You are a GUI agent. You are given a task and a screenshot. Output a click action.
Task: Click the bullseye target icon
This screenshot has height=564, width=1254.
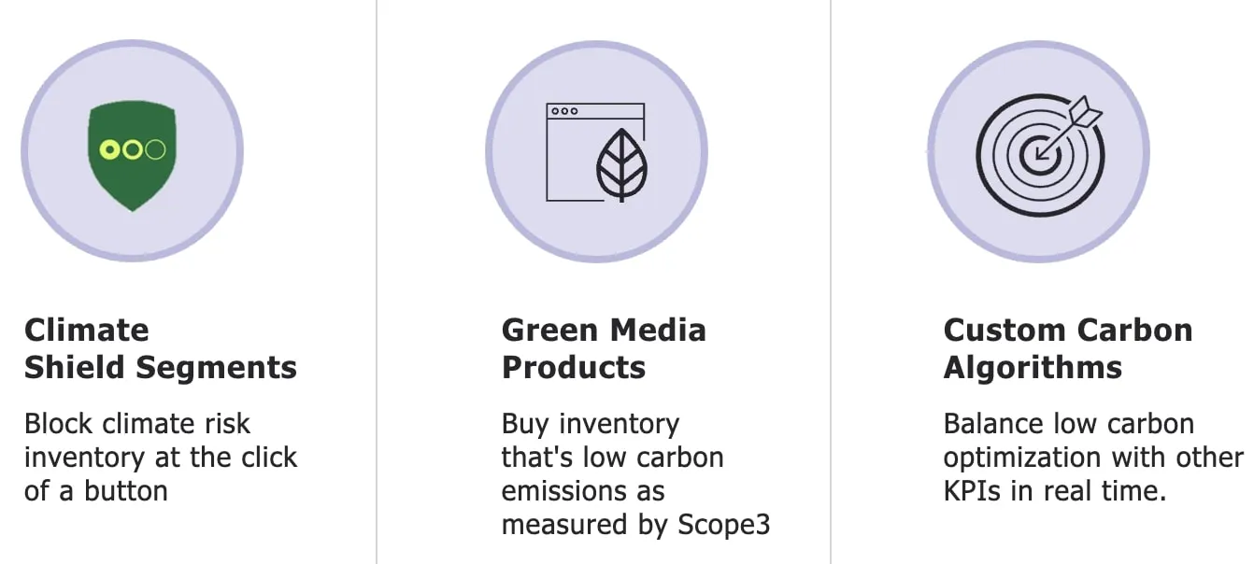coord(1038,152)
